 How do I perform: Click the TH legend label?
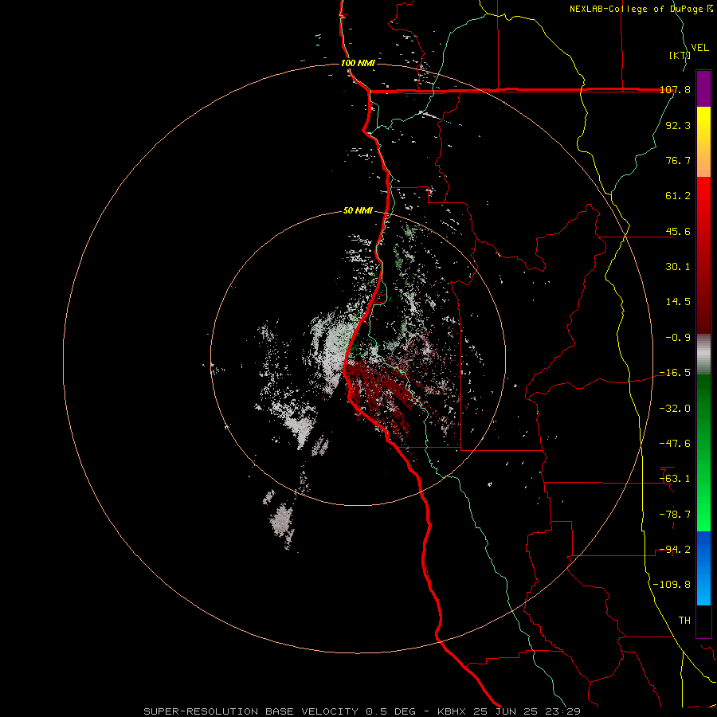[684, 621]
